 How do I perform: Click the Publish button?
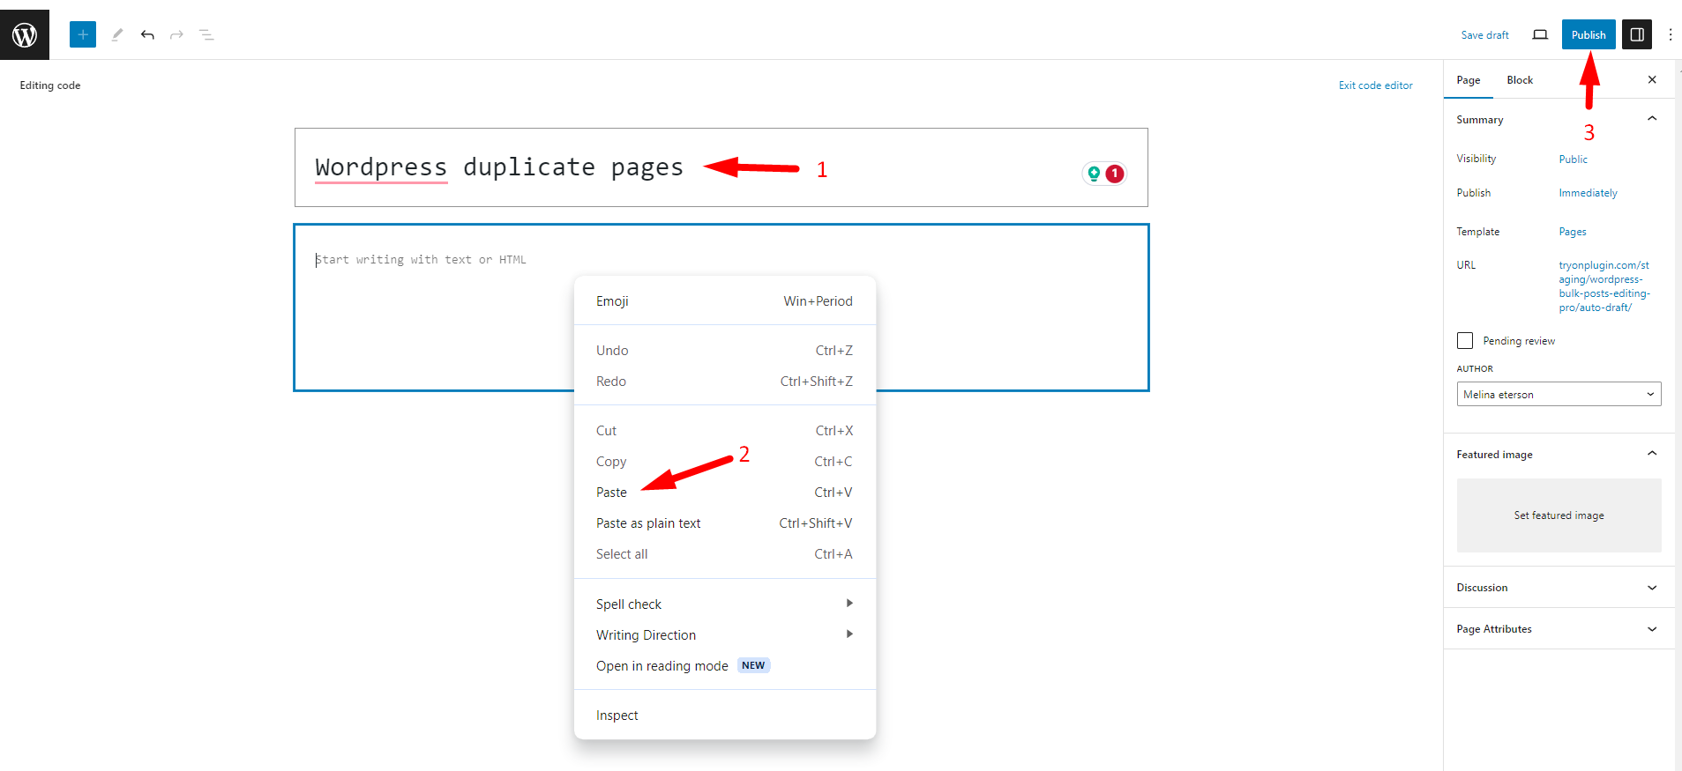click(x=1589, y=34)
